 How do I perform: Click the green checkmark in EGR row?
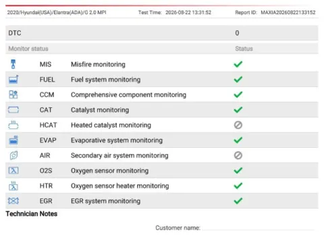tap(238, 200)
